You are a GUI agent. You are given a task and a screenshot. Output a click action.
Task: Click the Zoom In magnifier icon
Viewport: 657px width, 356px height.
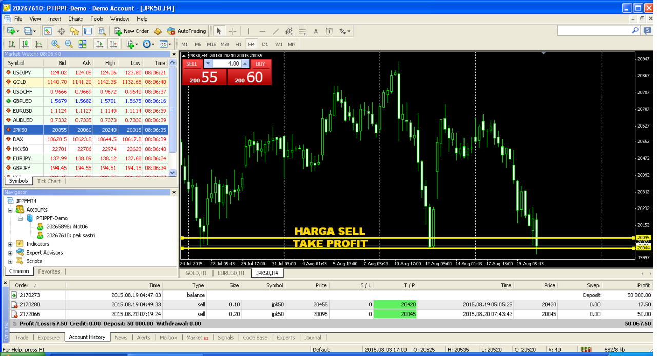click(55, 44)
